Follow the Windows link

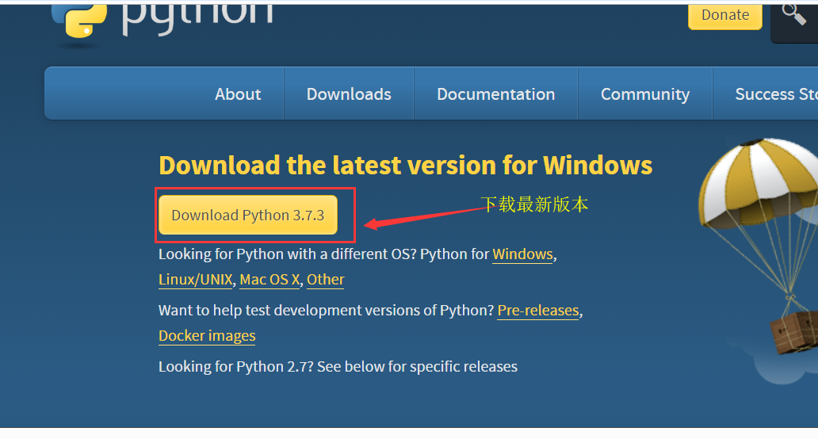coord(522,254)
